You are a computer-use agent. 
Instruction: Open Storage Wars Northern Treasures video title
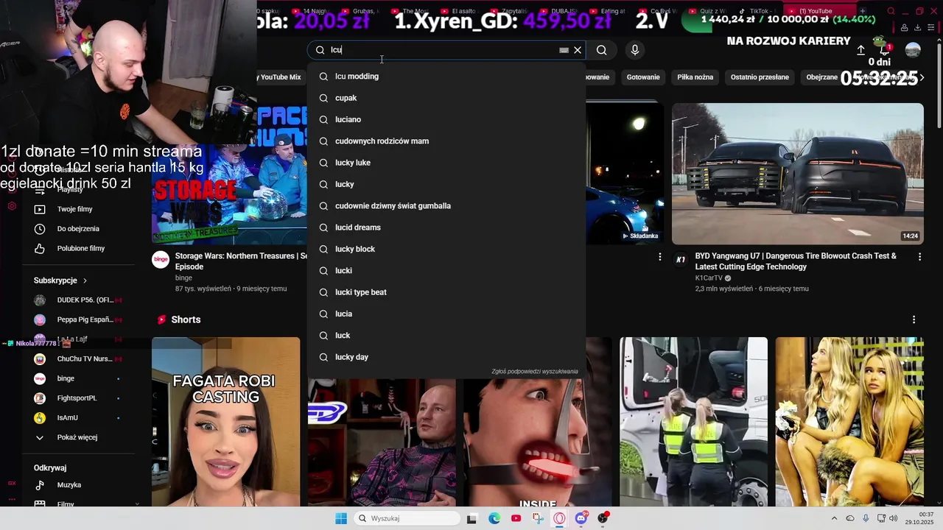click(241, 261)
